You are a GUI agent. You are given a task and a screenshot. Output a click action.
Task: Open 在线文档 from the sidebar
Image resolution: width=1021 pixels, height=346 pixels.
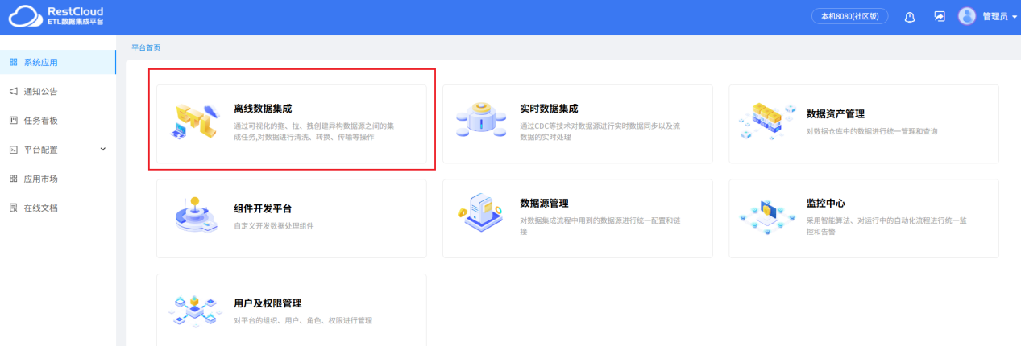pos(58,208)
